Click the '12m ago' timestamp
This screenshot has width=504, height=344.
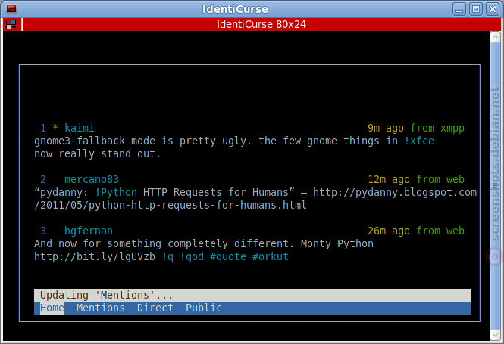tap(389, 179)
